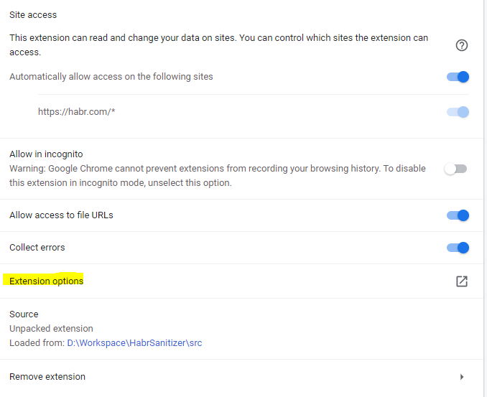
Task: Turn off the Collect errors switch
Action: point(458,248)
